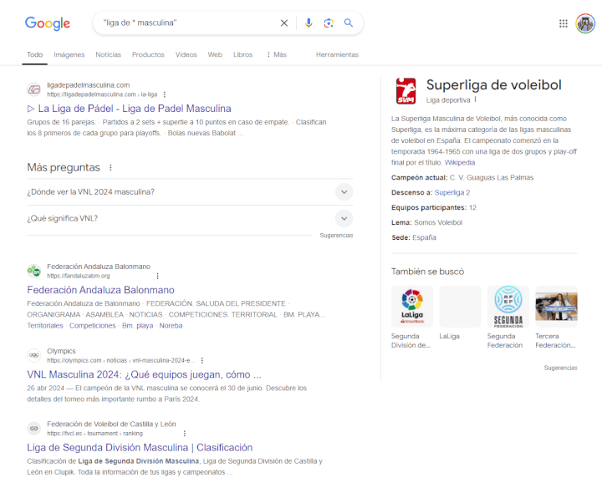Open options menu for Federación Andaluza Balonmano result

click(157, 276)
